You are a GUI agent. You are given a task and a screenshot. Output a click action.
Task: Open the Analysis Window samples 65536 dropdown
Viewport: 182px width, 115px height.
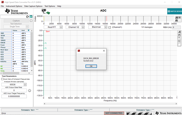[x=25, y=85]
